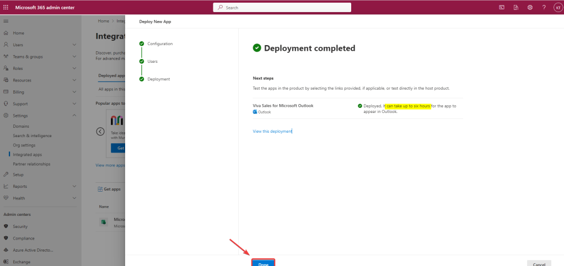Open Cloud Shell icon in header
The height and width of the screenshot is (266, 564).
pyautogui.click(x=502, y=7)
